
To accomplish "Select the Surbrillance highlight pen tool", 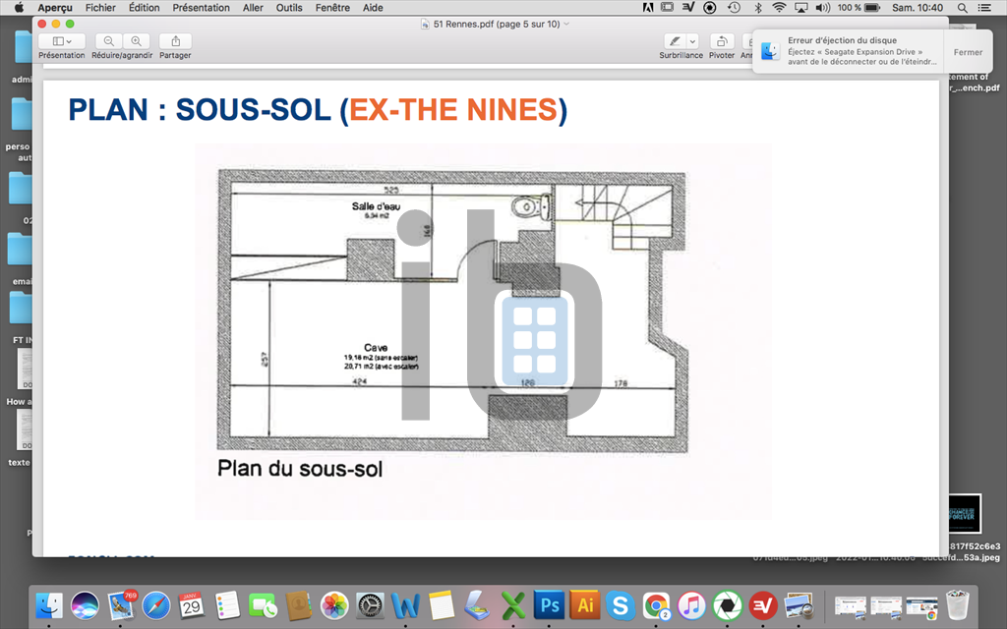I will (675, 41).
